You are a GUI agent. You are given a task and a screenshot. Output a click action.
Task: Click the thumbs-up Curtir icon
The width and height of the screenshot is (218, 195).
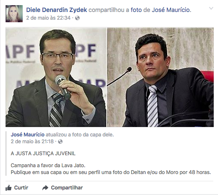(x=9, y=188)
